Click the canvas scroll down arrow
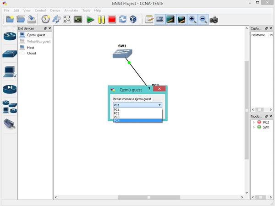 pos(247,193)
